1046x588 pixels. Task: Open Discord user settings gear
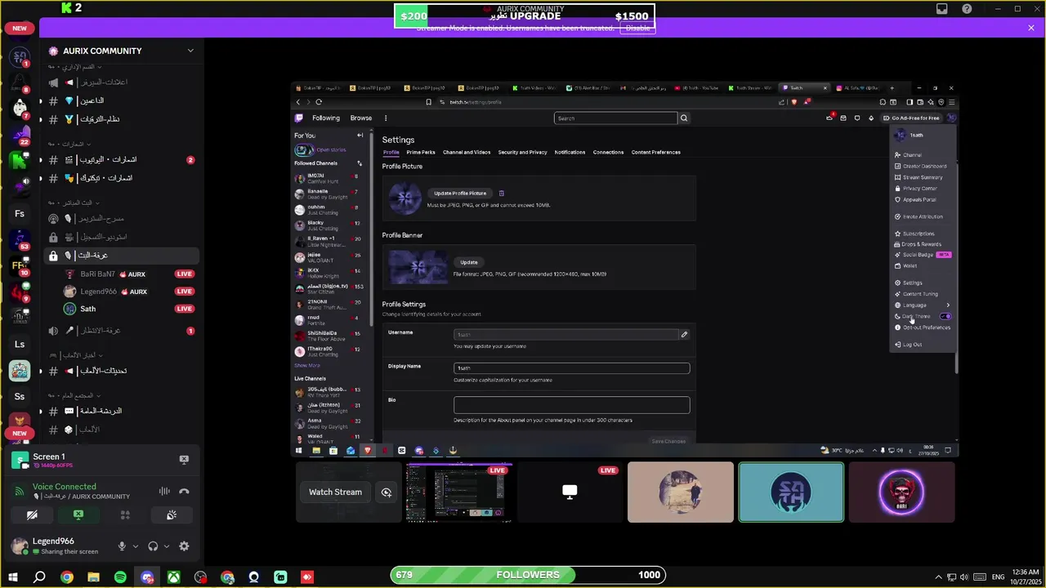coord(184,546)
